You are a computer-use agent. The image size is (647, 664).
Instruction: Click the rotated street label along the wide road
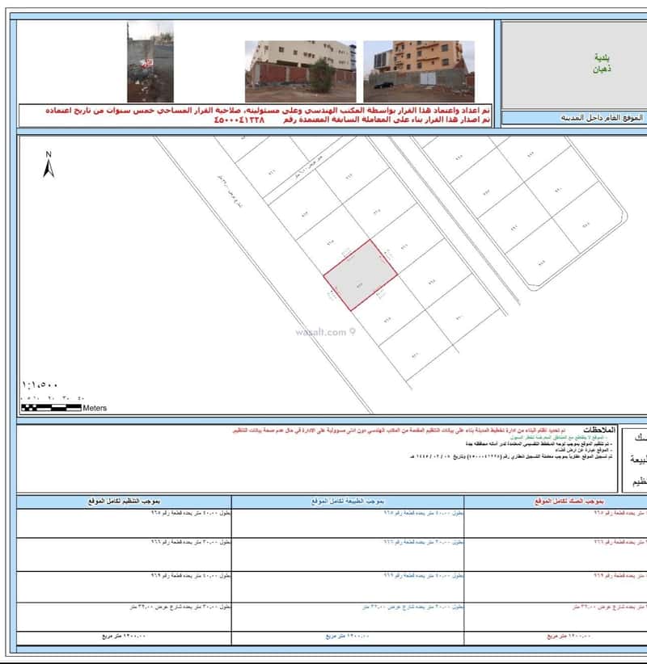[230, 191]
